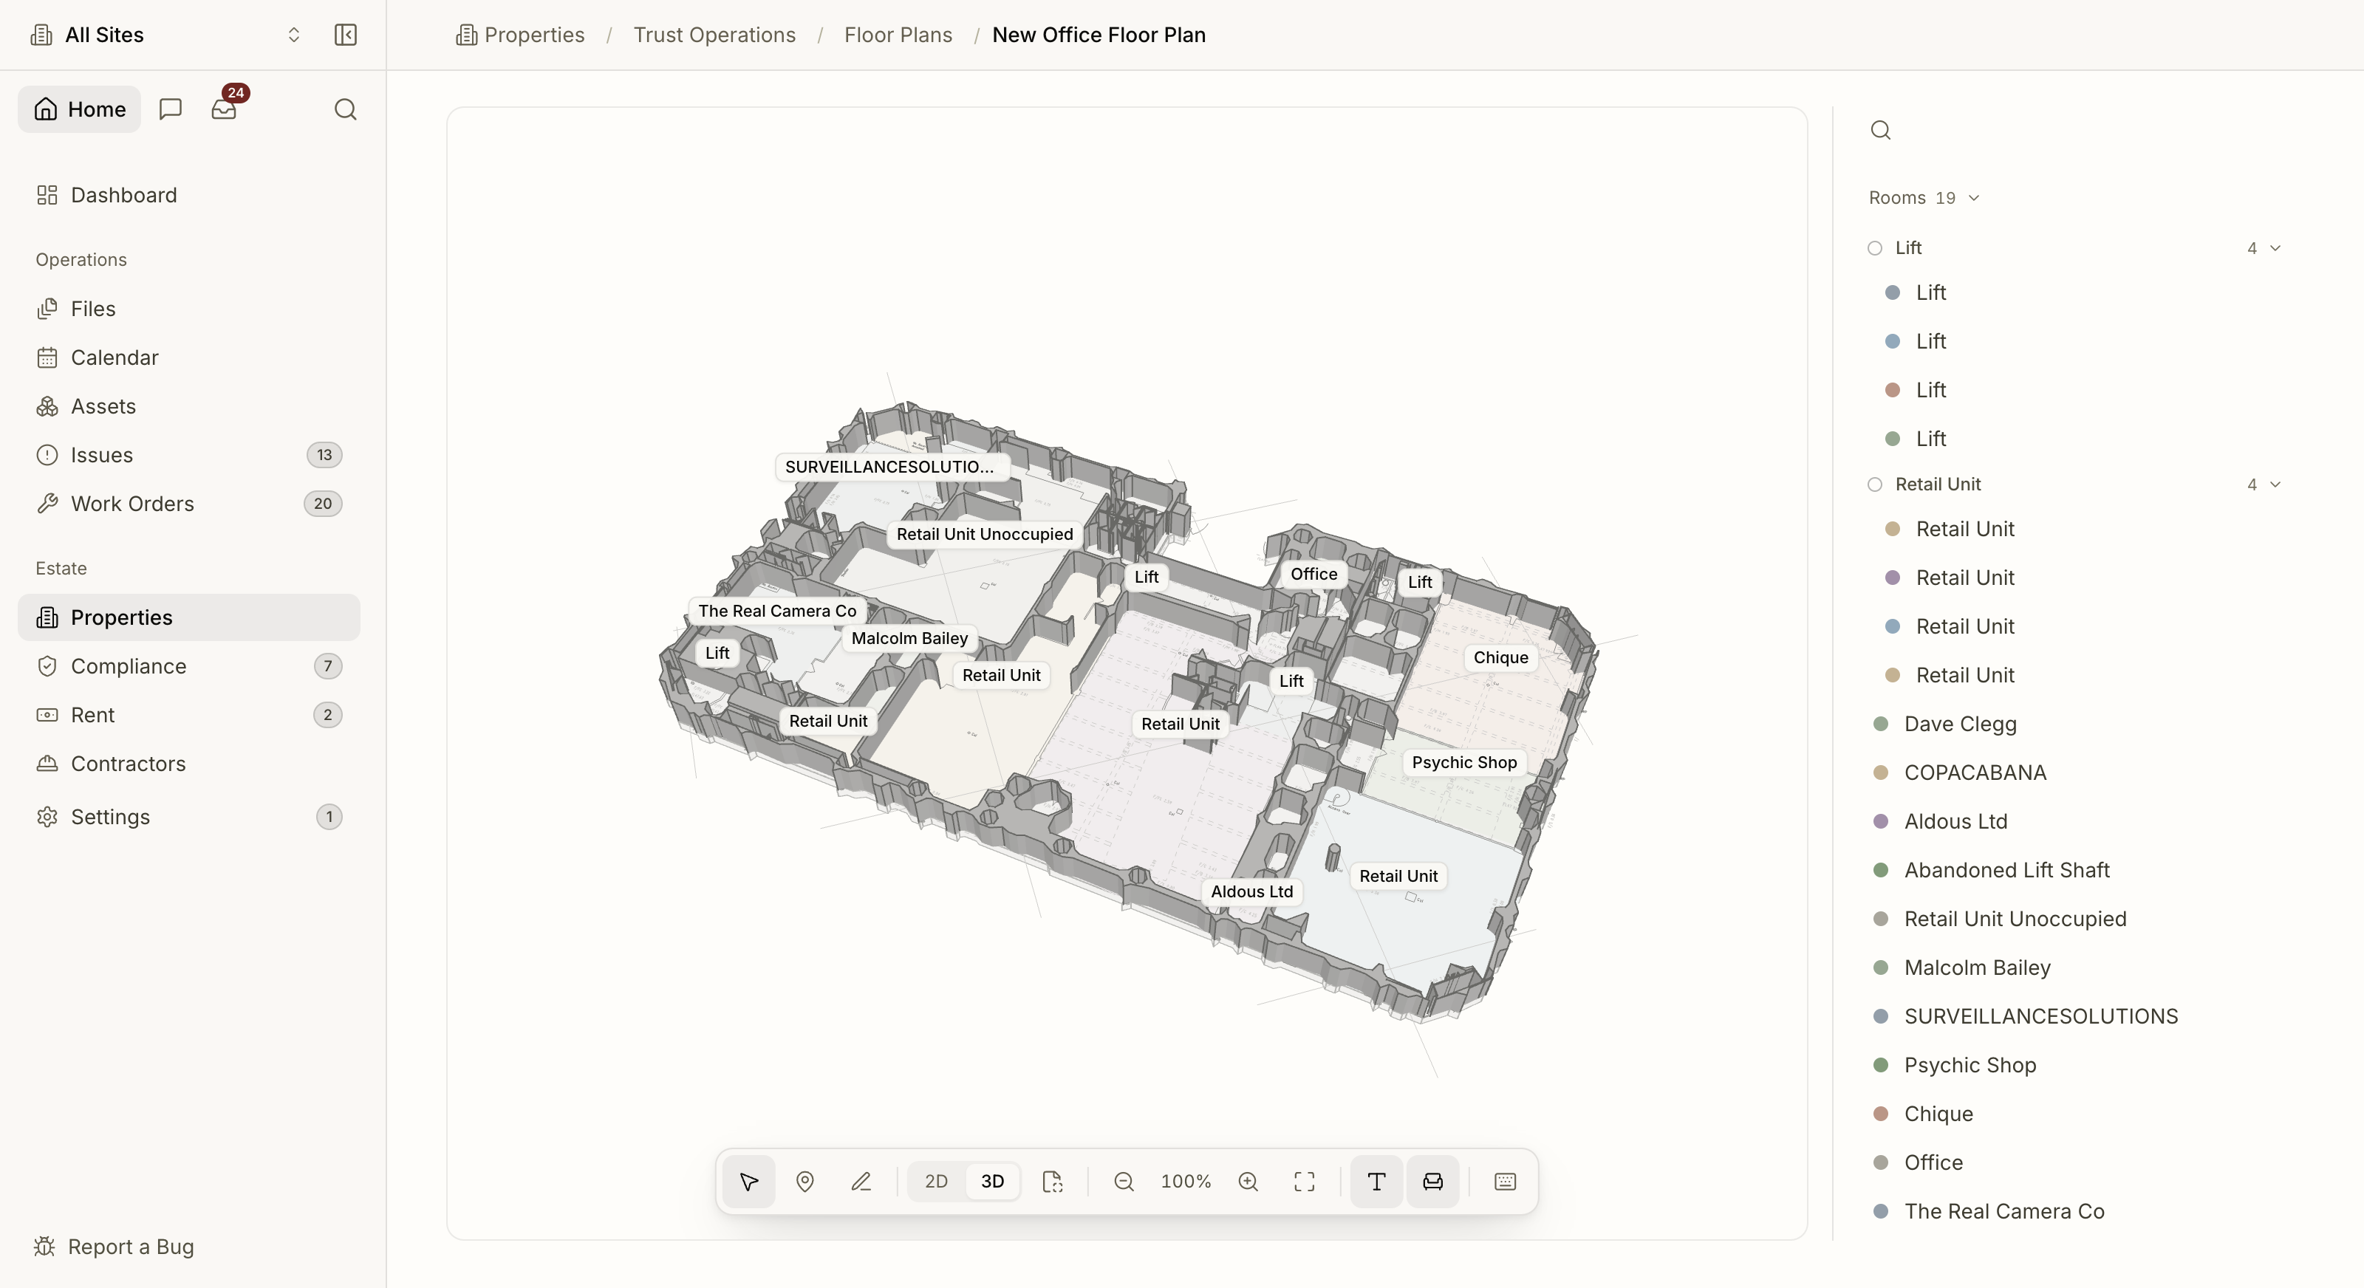Click the 100% zoom level

click(x=1186, y=1182)
